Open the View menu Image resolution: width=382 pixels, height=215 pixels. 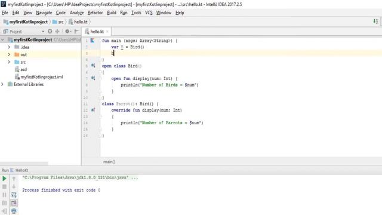[x=27, y=13]
